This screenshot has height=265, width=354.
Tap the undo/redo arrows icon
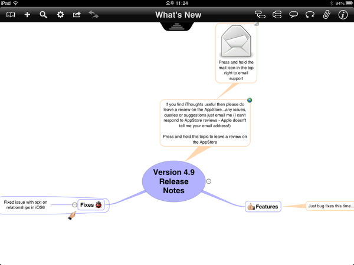93,15
